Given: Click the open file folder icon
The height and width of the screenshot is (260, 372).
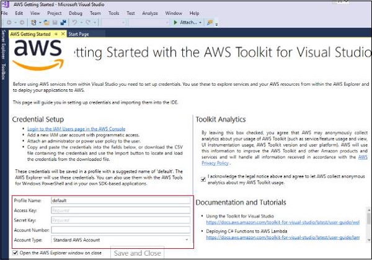Looking at the screenshot, I should pyautogui.click(x=46, y=22).
